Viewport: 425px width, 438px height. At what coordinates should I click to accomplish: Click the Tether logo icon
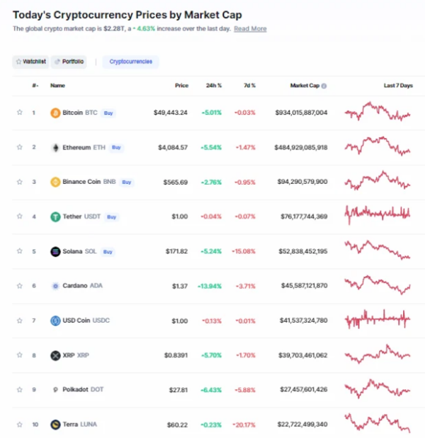(55, 217)
